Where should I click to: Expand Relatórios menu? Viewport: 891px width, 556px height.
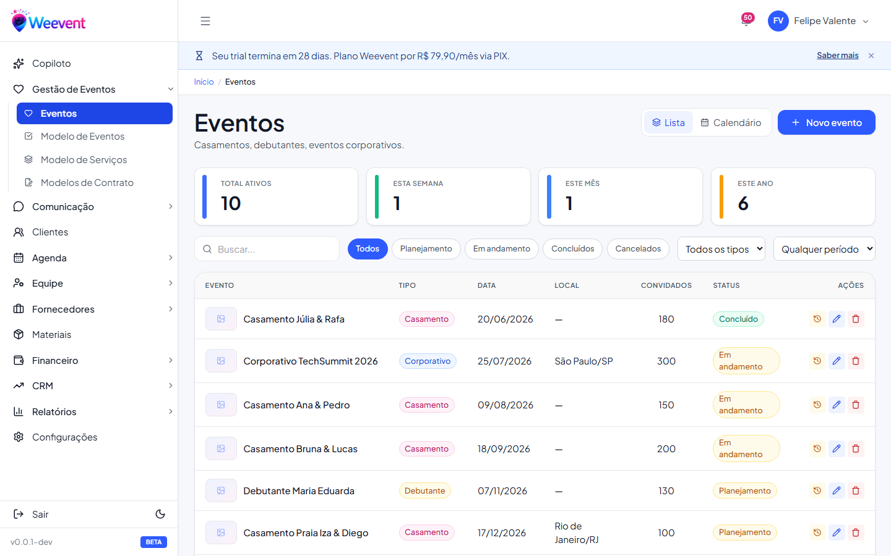tap(89, 412)
